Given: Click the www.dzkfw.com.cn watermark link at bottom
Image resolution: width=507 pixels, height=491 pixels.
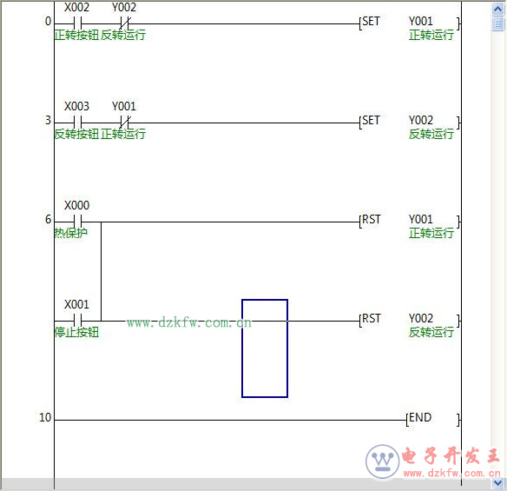Looking at the screenshot, I should (452, 474).
